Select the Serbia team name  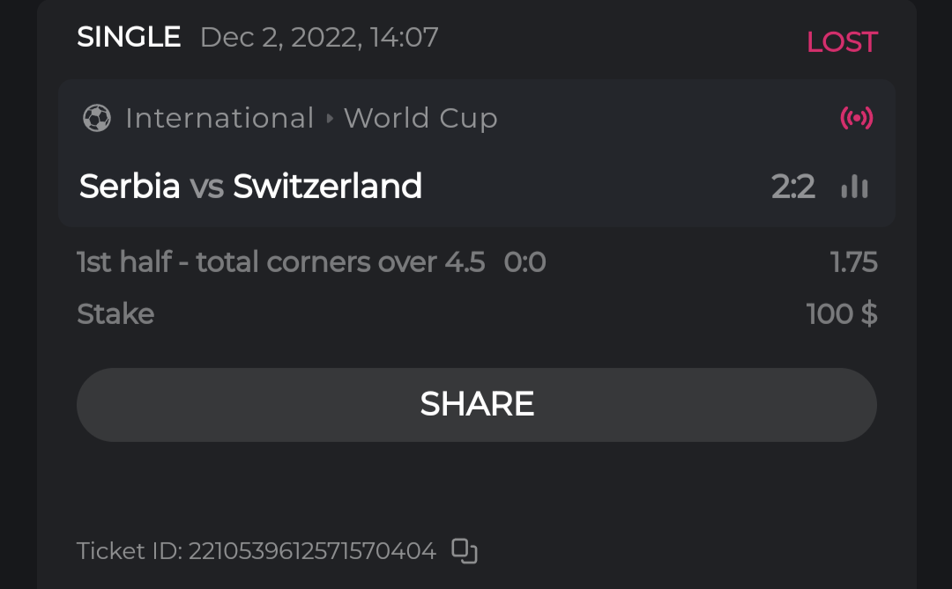pyautogui.click(x=130, y=187)
